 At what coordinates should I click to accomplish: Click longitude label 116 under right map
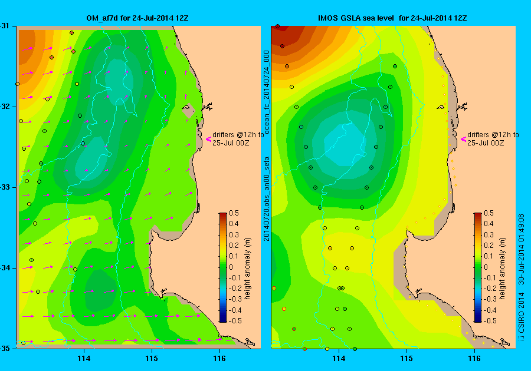474,359
